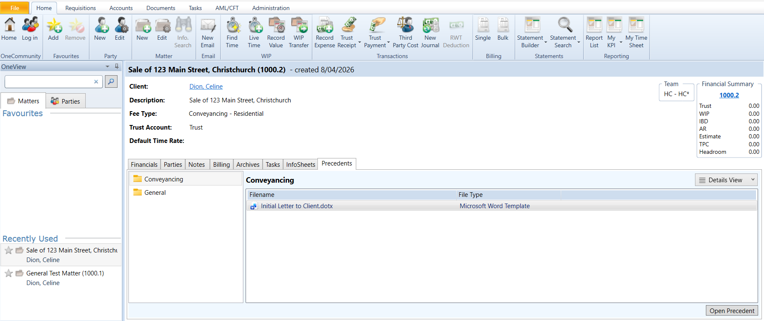Click the Open Precedent button
This screenshot has width=764, height=321.
coord(732,311)
